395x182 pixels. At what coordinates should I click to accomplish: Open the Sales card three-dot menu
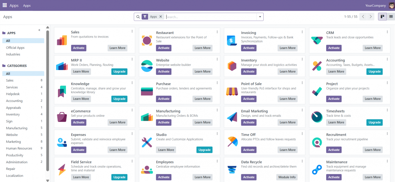tap(132, 31)
